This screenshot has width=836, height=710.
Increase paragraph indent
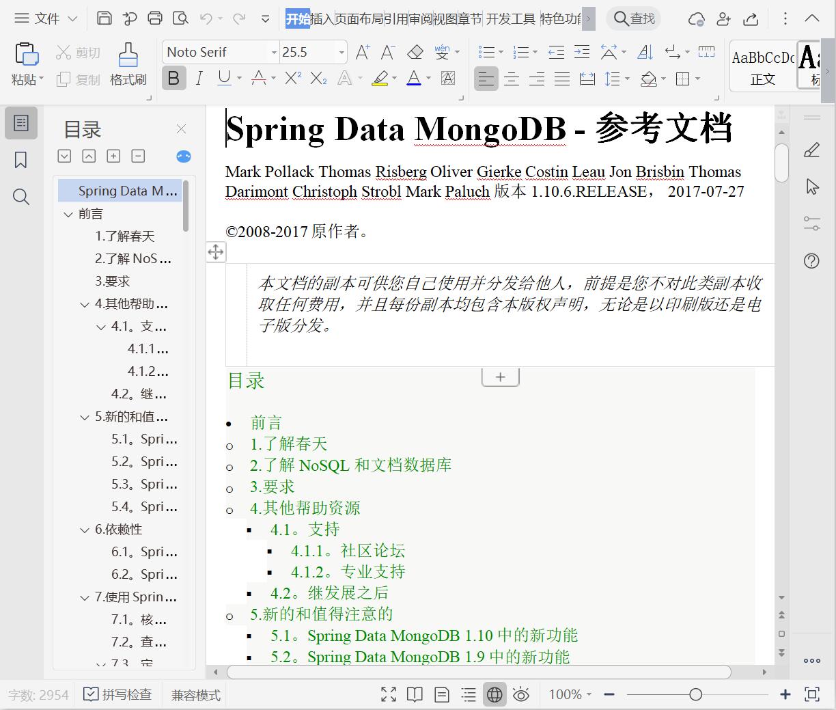point(582,52)
